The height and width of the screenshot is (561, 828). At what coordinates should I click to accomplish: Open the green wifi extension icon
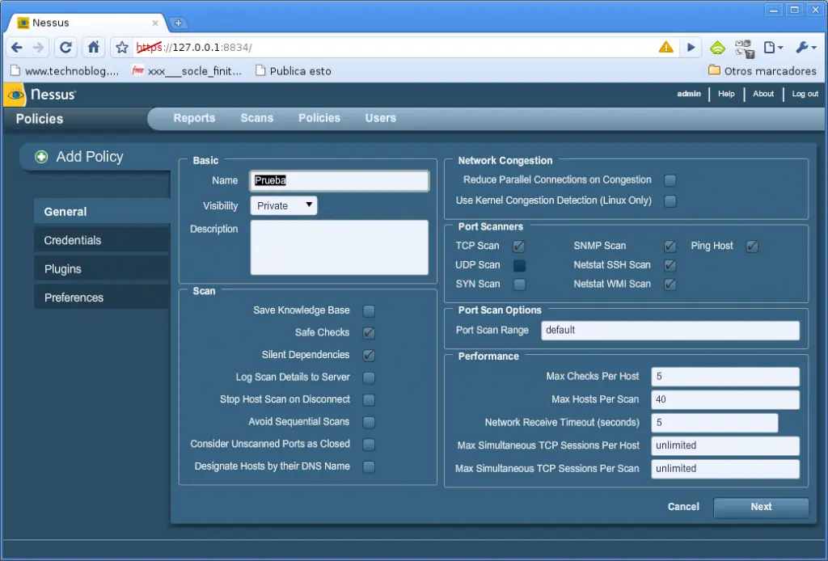[717, 48]
